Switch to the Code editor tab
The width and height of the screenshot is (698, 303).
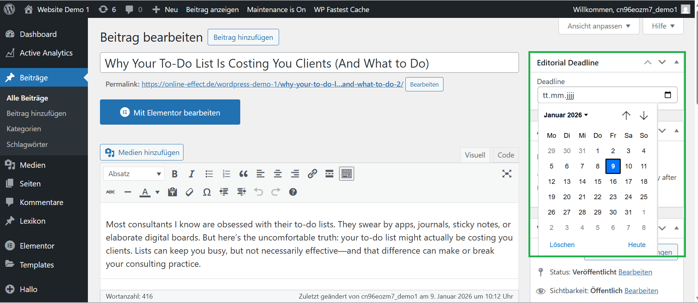[505, 155]
